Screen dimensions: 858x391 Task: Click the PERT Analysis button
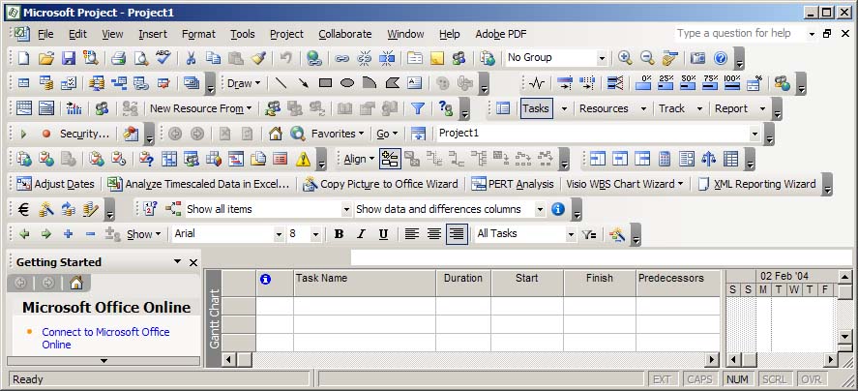click(513, 184)
